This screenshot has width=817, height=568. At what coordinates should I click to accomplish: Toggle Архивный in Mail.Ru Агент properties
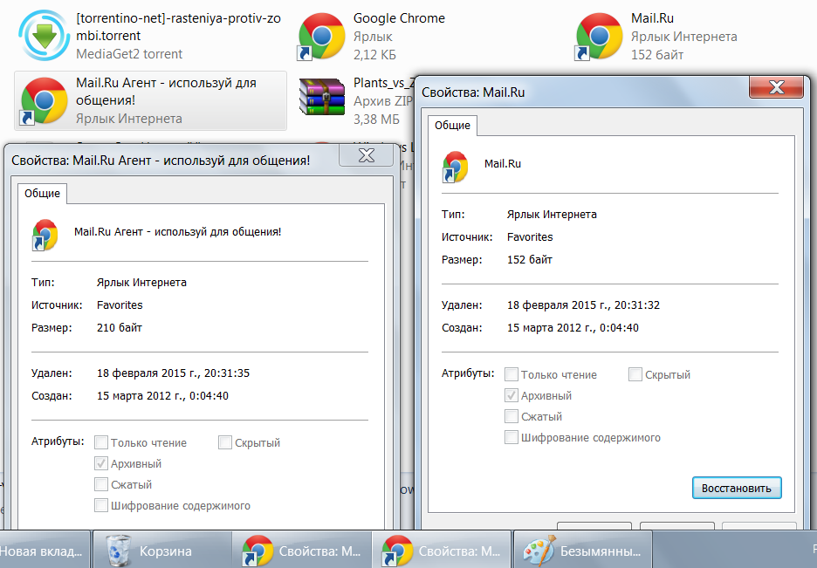101,463
